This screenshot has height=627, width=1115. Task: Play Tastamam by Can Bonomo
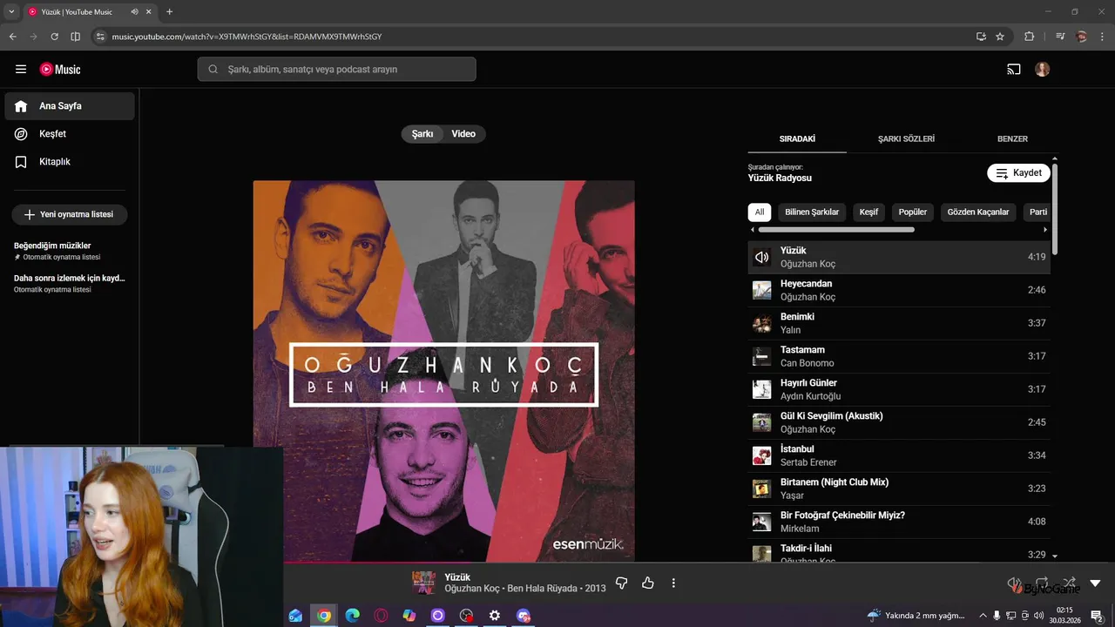[899, 356]
